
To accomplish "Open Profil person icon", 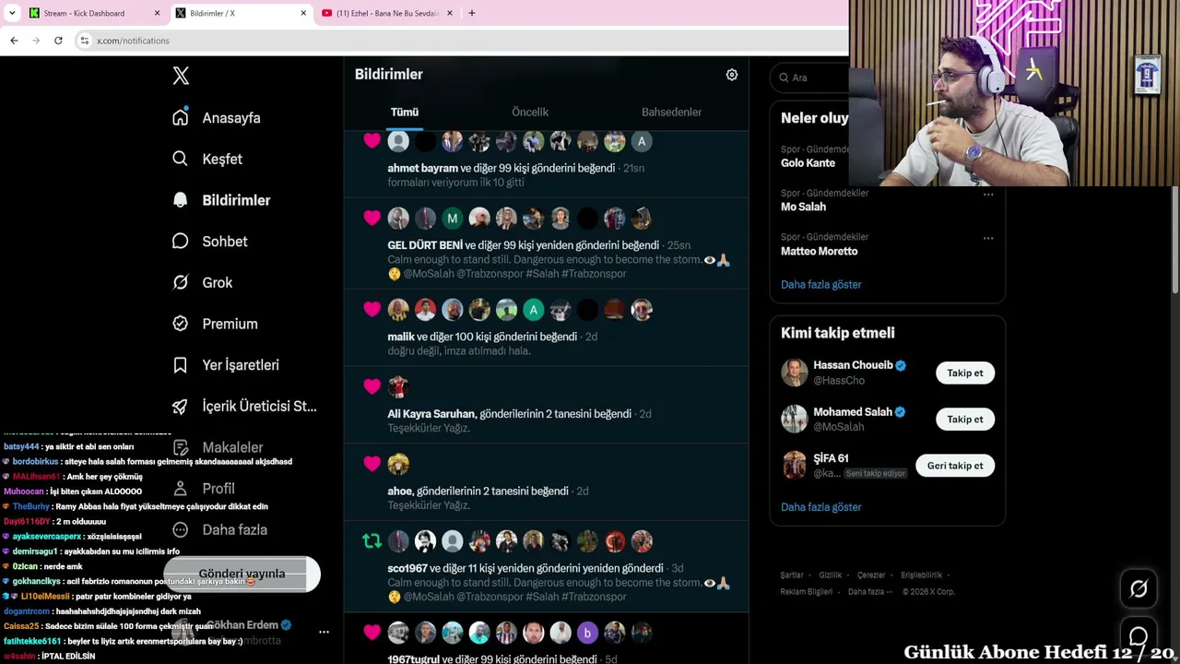I will click(181, 488).
